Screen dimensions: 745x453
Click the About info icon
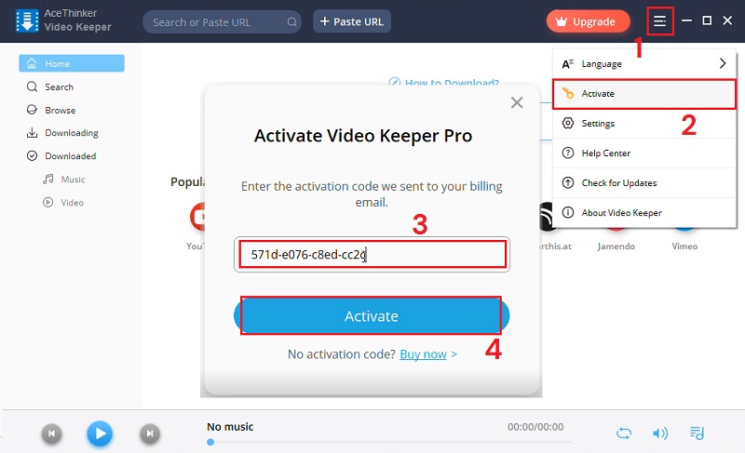click(568, 212)
